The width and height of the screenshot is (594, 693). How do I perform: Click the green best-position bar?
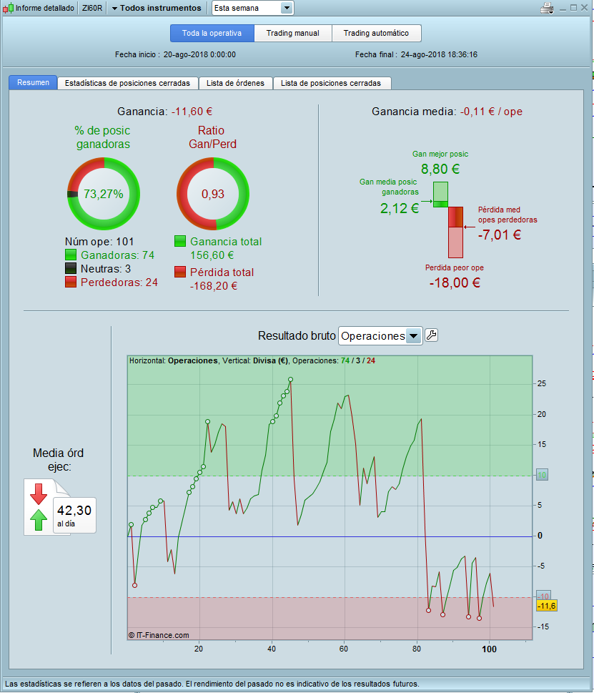[x=440, y=195]
